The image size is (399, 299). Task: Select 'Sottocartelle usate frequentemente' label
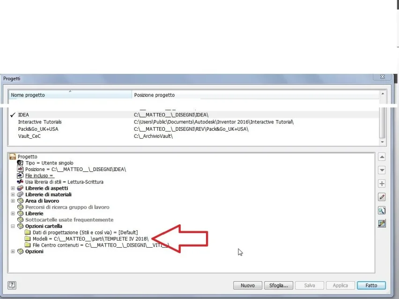[69, 220]
